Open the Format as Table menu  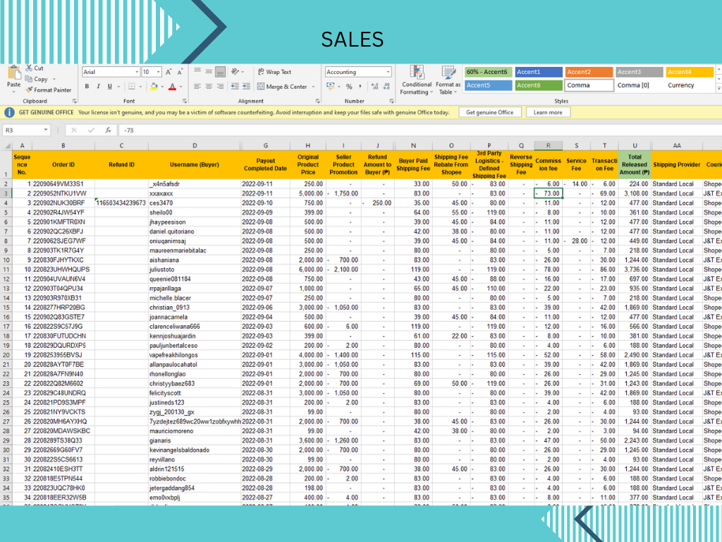[448, 80]
